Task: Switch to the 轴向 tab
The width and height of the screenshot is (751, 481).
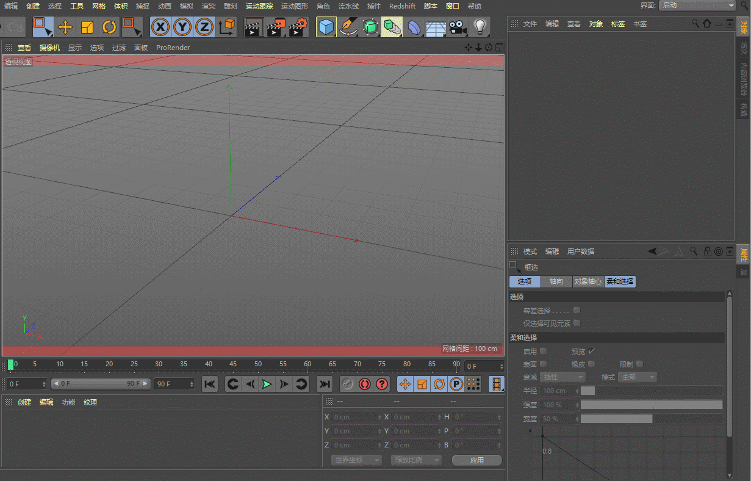Action: point(556,281)
